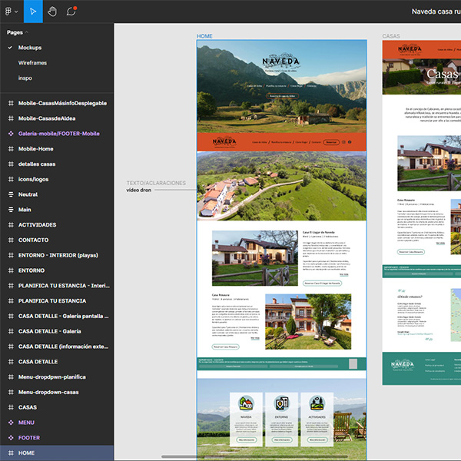Click frame icon of Menu-dropdown-casas layer
The image size is (461, 461).
click(x=11, y=392)
